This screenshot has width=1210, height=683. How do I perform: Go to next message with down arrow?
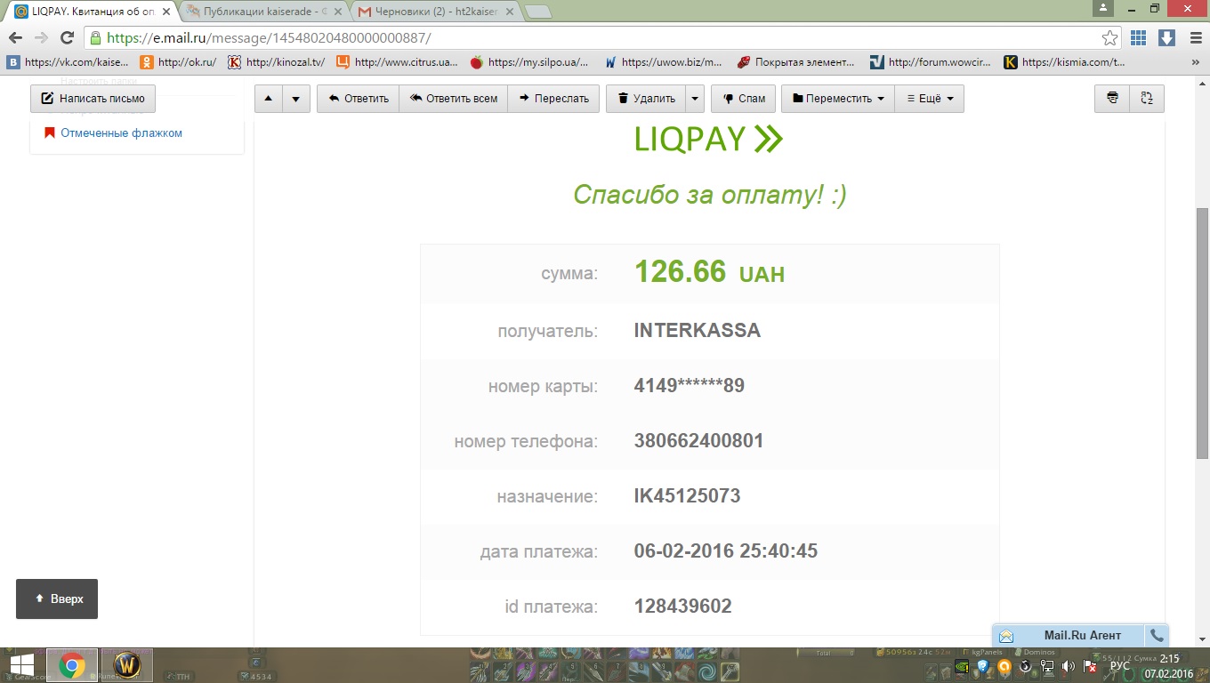pos(296,99)
